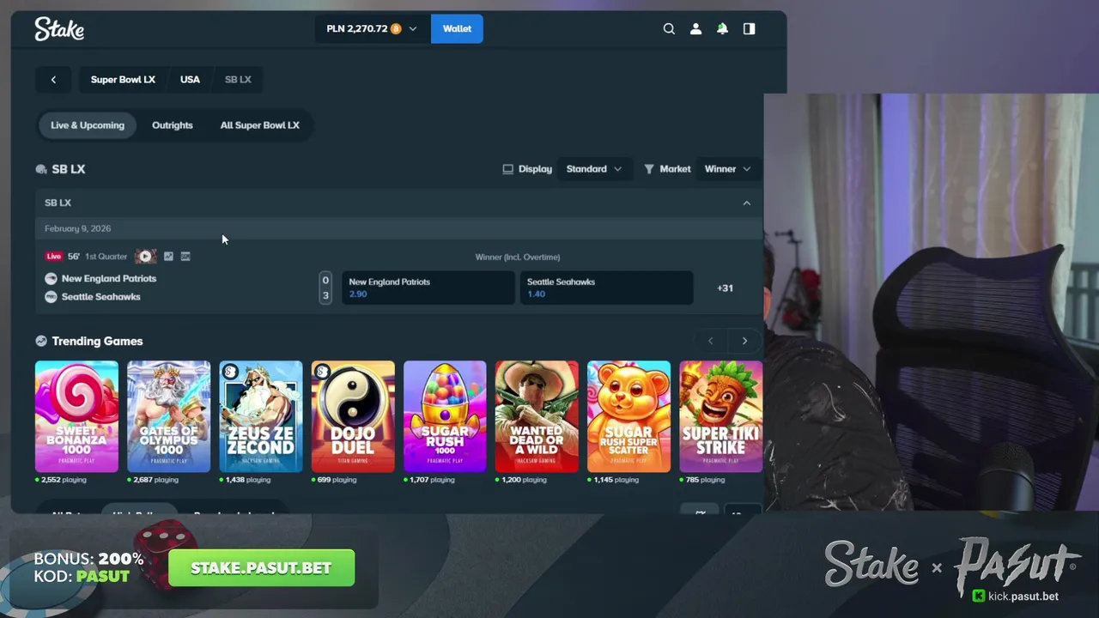Image resolution: width=1099 pixels, height=618 pixels.
Task: Show next trending games with right arrow
Action: (x=744, y=341)
